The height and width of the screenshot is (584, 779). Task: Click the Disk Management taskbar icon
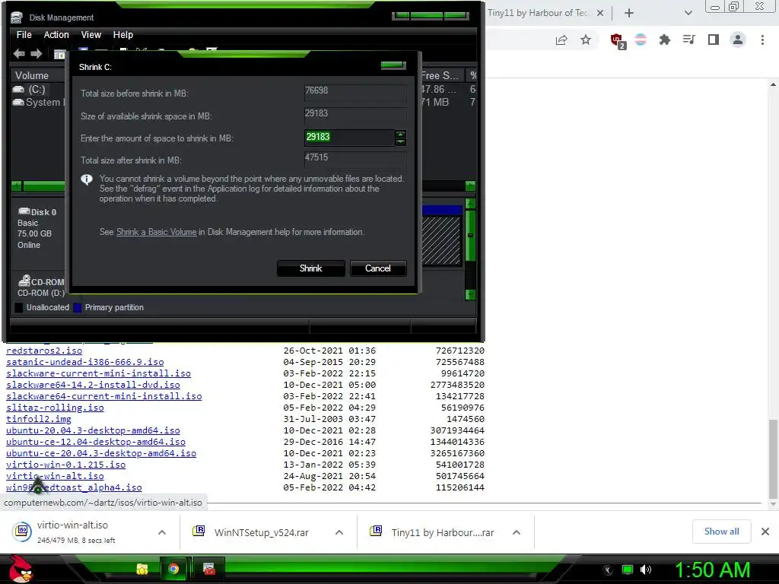(209, 569)
